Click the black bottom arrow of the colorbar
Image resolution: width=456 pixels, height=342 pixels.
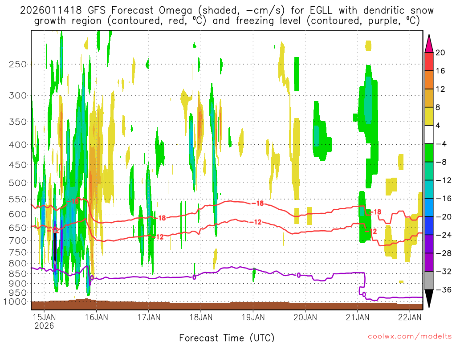coord(429,298)
